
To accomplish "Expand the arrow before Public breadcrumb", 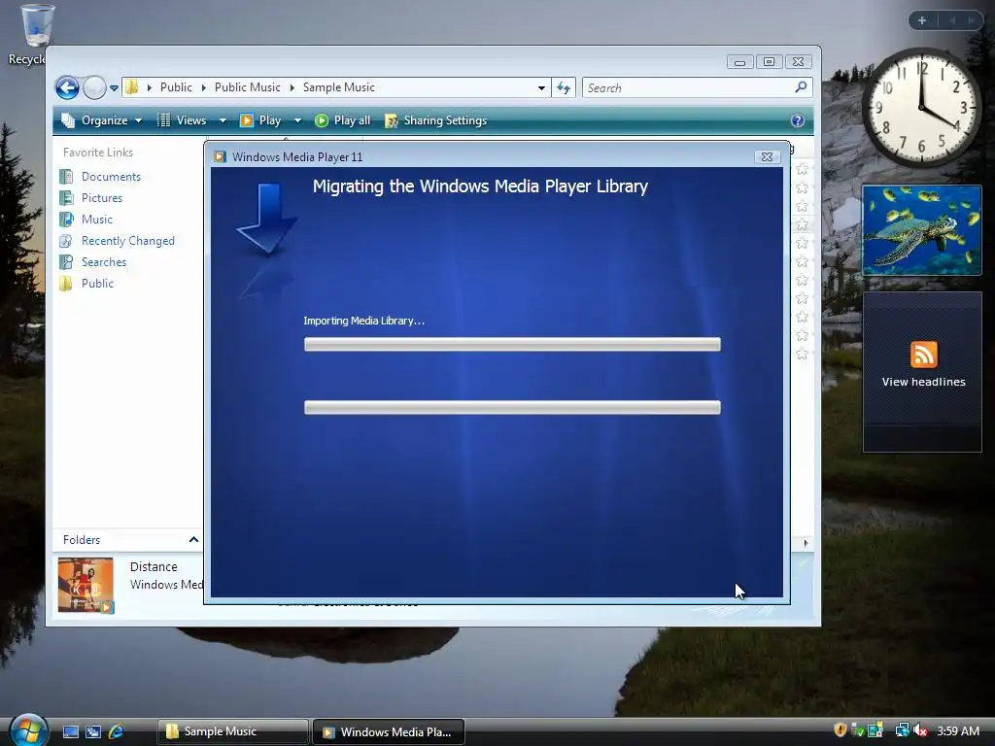I will (149, 87).
